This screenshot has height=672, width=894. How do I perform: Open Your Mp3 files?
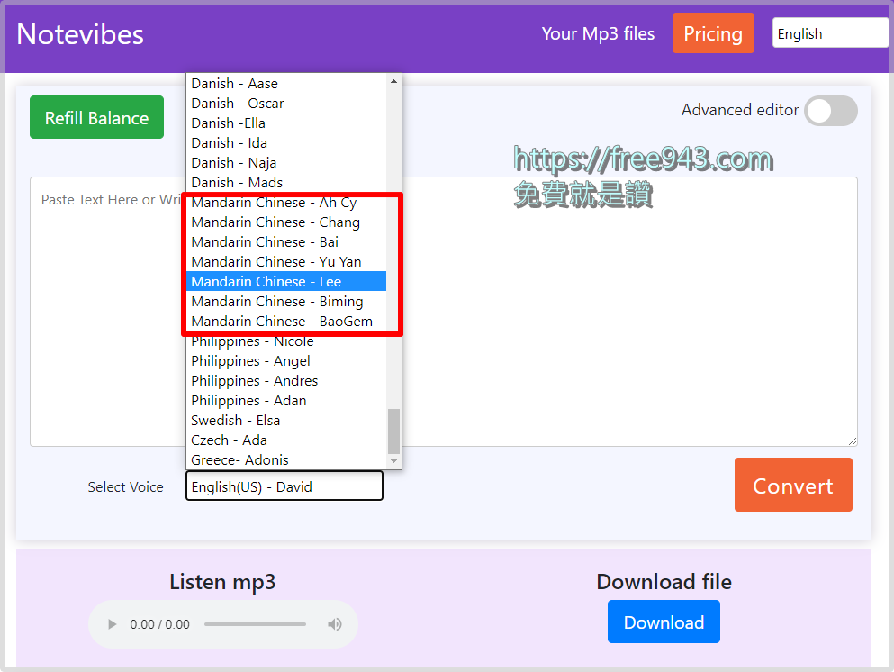tap(599, 33)
